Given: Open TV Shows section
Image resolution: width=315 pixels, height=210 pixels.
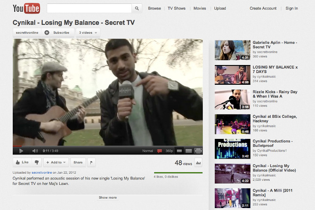Looking at the screenshot, I should click(x=177, y=8).
